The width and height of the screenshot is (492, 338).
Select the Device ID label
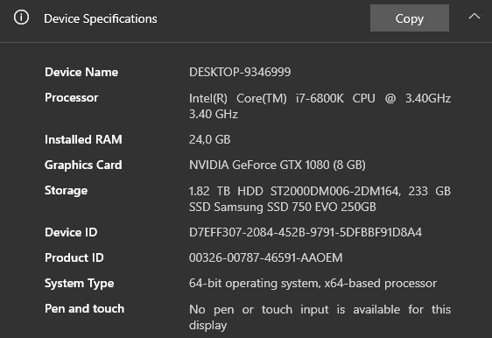[x=71, y=233]
